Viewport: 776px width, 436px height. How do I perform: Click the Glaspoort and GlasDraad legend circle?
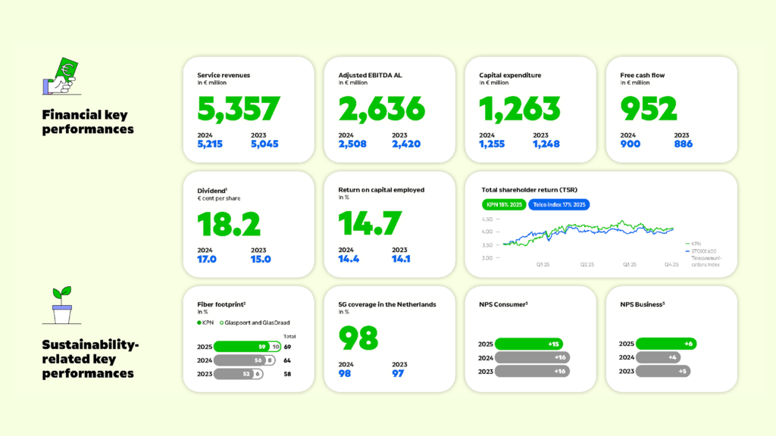click(222, 322)
